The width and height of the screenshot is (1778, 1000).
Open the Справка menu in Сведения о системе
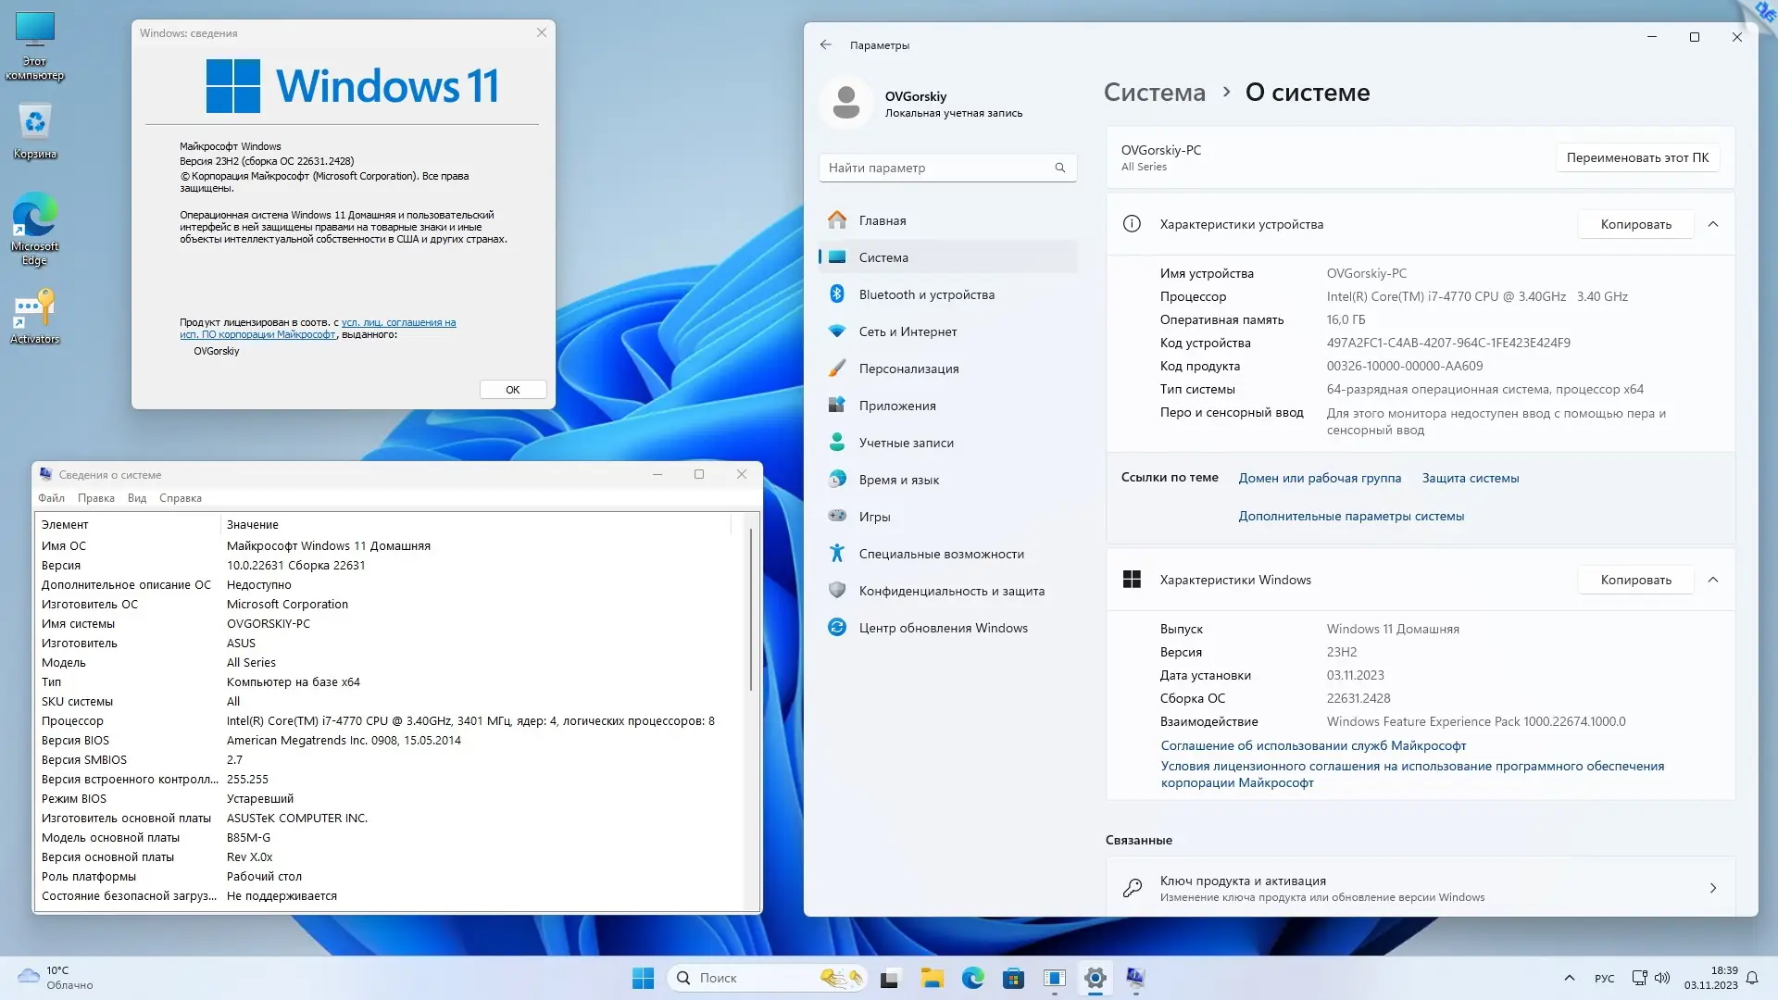[180, 497]
